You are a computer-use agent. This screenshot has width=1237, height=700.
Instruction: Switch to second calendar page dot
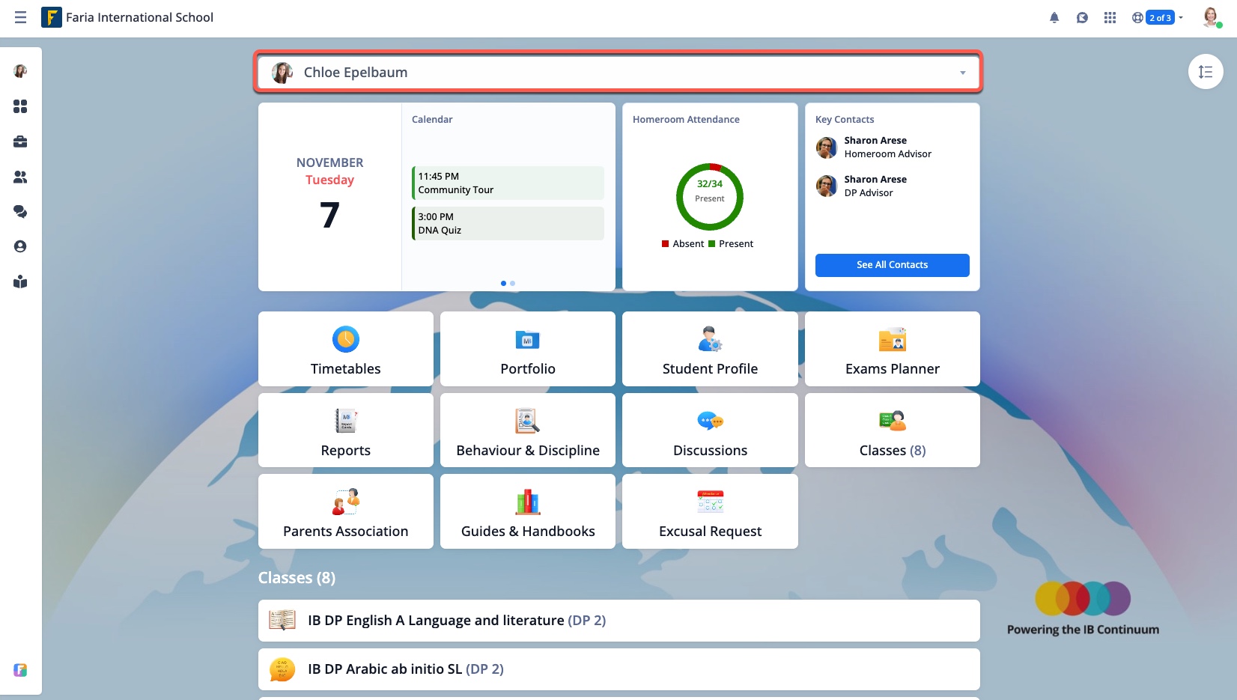(512, 283)
